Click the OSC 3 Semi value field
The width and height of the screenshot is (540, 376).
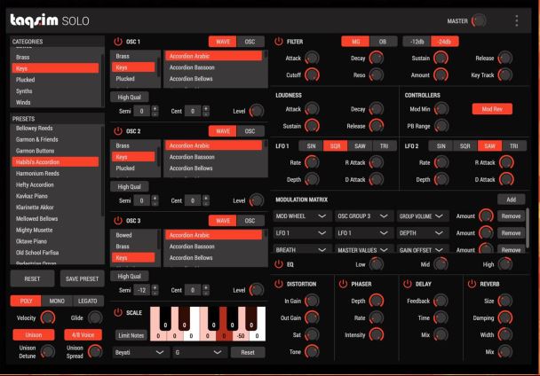point(141,290)
